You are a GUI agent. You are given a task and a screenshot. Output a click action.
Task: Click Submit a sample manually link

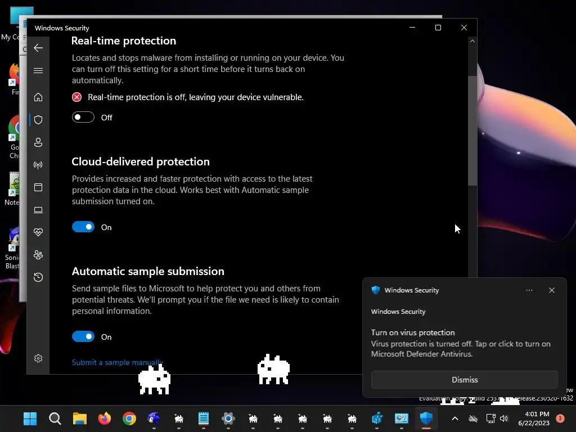click(117, 362)
